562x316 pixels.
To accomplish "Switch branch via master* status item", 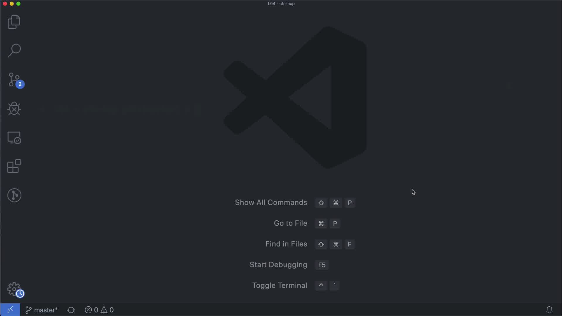I will 42,310.
